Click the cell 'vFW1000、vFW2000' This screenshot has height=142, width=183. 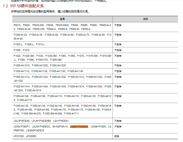[x=62, y=136]
